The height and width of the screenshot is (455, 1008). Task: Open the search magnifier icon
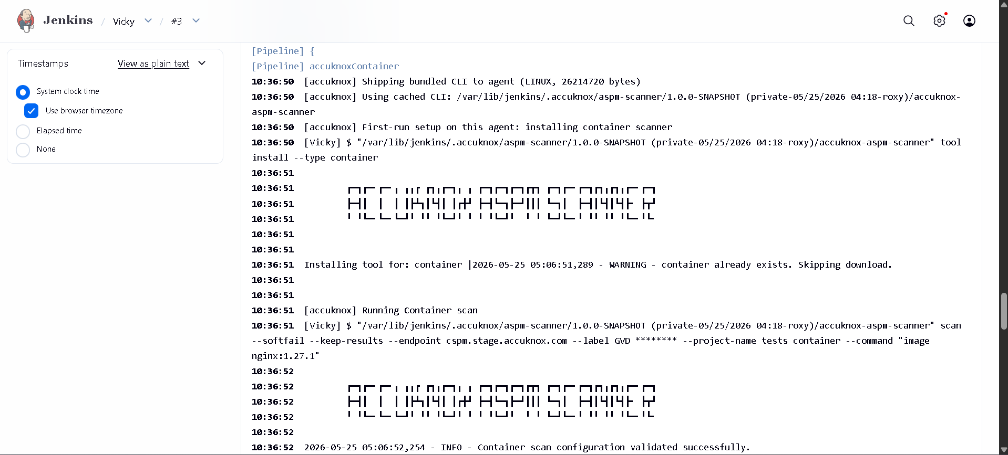click(x=909, y=20)
